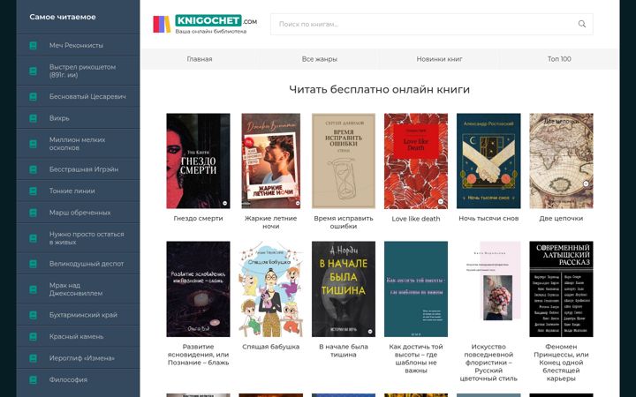636x397 pixels.
Task: Select Красный камень in sidebar
Action: [x=76, y=337]
